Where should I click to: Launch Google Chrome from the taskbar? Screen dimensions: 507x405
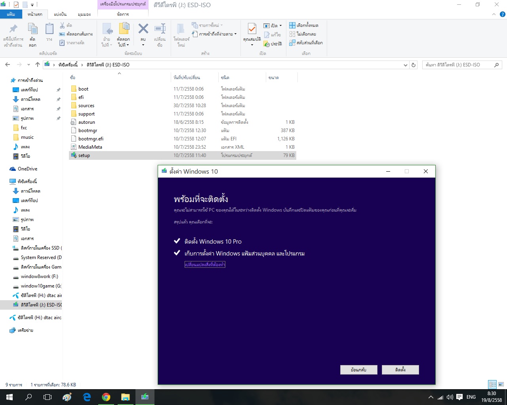point(106,397)
